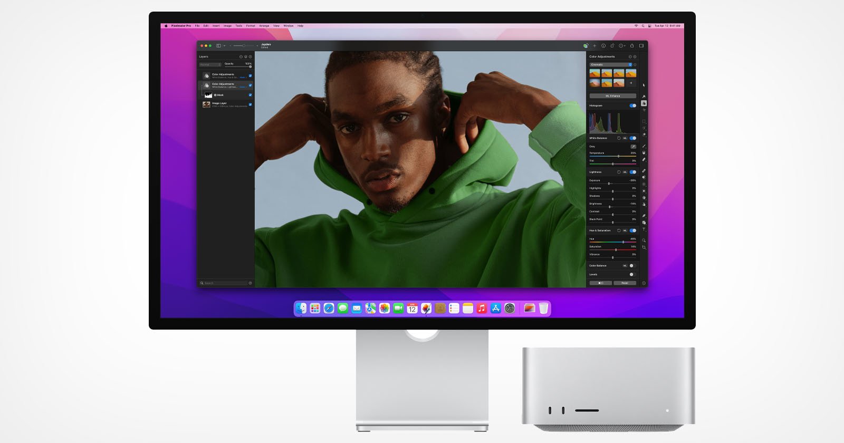Disable the White Balance adjustment switch
The width and height of the screenshot is (844, 443).
click(633, 138)
